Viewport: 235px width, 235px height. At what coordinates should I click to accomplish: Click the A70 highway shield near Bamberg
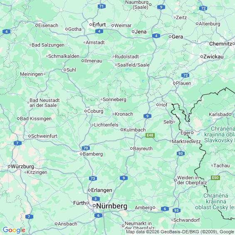[x=86, y=148]
